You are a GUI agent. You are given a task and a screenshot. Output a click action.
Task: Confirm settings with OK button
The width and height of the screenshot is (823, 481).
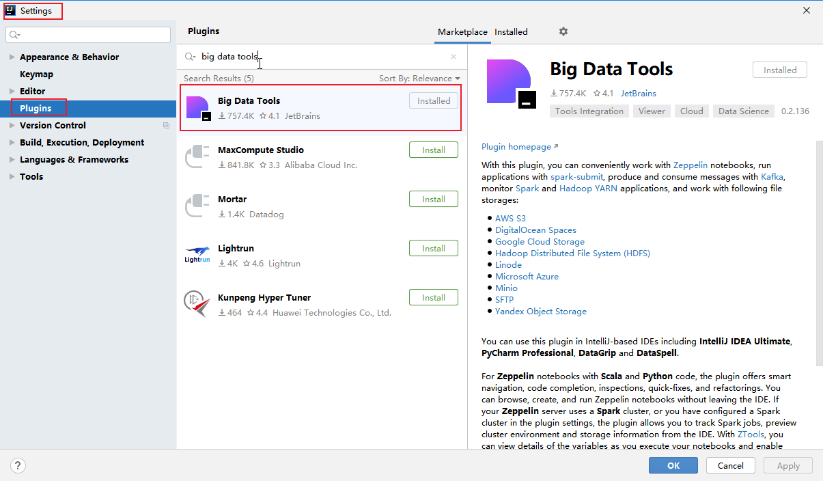pyautogui.click(x=673, y=466)
